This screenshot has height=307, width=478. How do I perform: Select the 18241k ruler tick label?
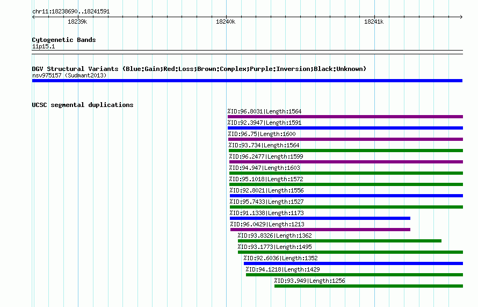click(x=374, y=22)
